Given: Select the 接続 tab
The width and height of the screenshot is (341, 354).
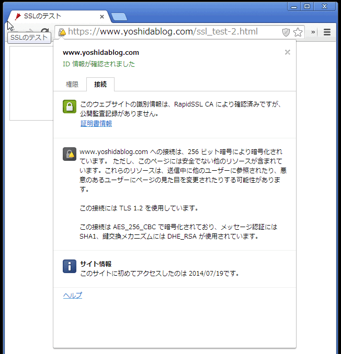Looking at the screenshot, I should (x=100, y=85).
